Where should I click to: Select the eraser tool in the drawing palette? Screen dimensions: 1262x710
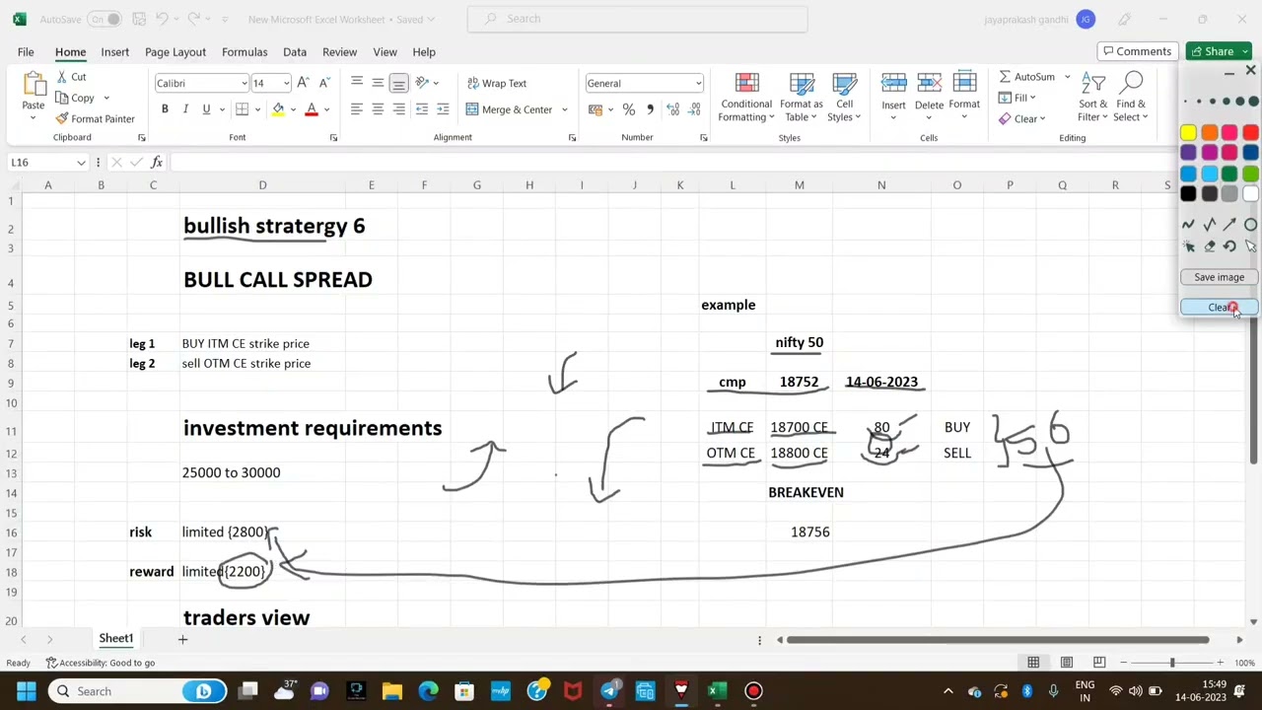[1209, 247]
